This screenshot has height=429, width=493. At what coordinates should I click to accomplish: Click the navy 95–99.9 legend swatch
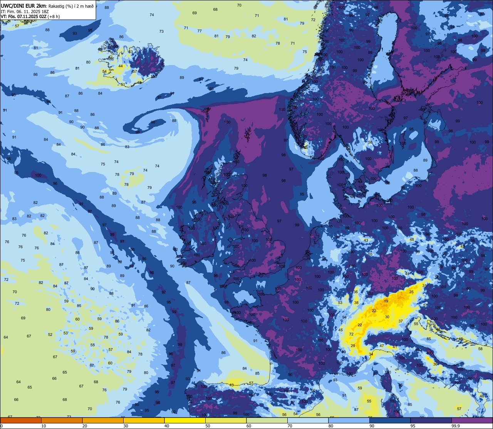point(431,420)
